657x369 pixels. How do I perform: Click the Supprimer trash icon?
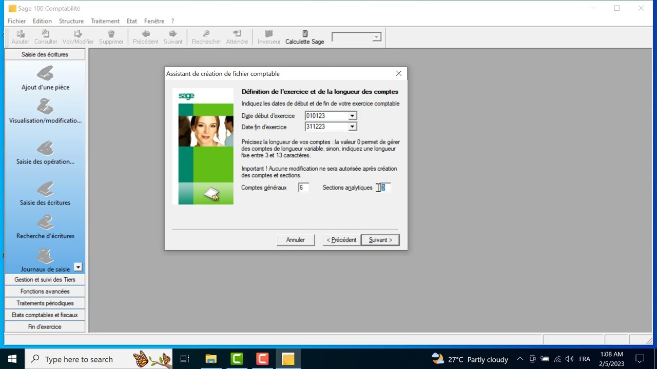pyautogui.click(x=111, y=34)
